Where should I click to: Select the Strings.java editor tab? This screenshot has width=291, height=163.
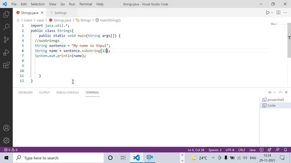30,13
